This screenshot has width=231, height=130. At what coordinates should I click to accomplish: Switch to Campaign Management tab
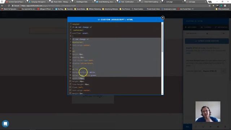coord(38,2)
